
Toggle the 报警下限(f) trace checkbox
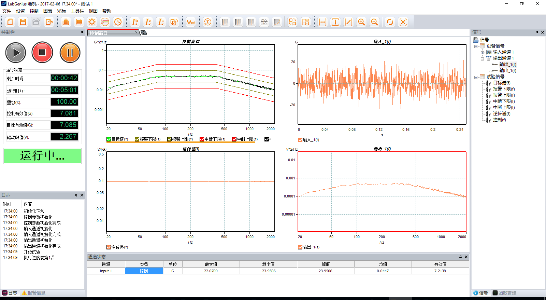[137, 139]
